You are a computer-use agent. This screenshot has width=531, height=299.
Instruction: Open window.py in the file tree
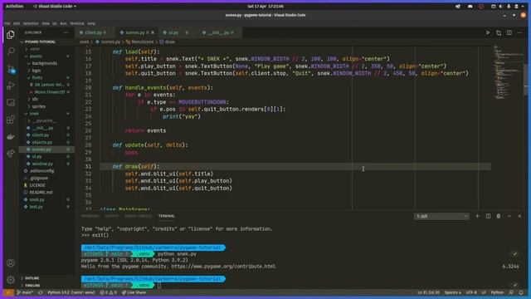pos(46,164)
